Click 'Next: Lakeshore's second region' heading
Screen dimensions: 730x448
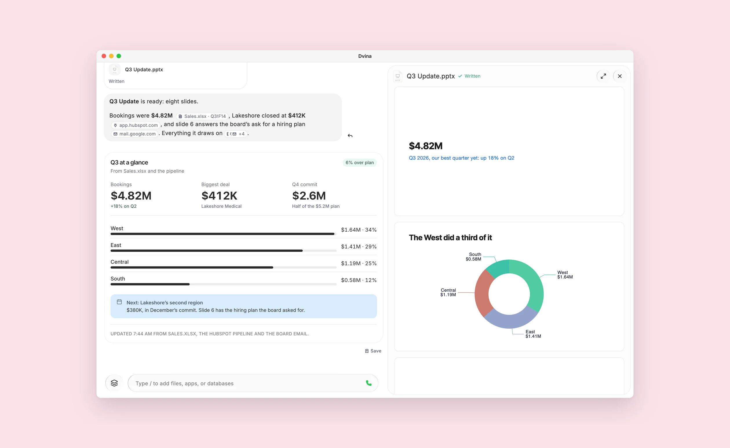(165, 303)
